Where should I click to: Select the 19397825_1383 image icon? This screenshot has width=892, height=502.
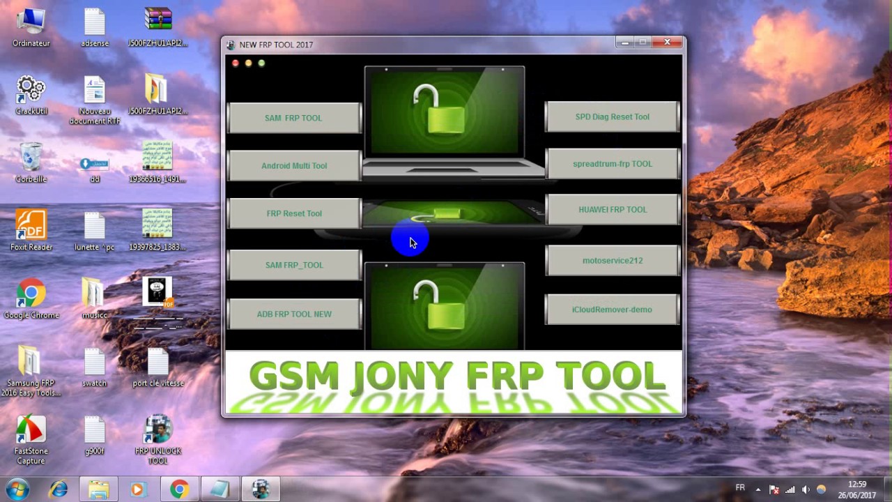click(157, 231)
